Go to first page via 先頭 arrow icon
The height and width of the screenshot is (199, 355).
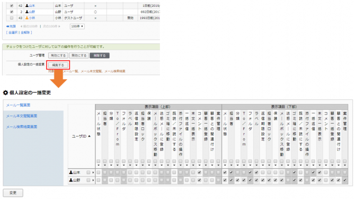[x=8, y=26]
